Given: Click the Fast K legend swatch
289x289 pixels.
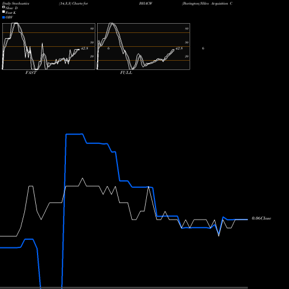Looking at the screenshot, I should coord(3,12).
